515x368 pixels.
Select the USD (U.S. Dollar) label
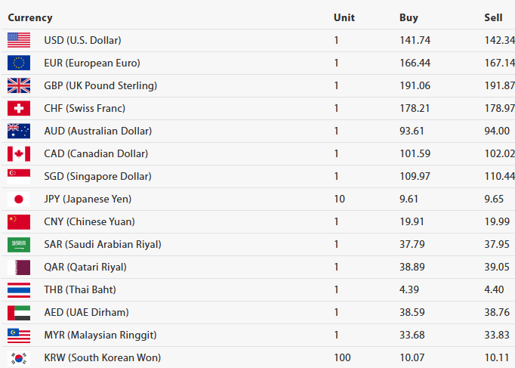[x=82, y=40]
